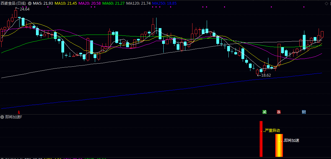Open the dropdown arrow beside 西麦食品(日线)

click(30, 3)
